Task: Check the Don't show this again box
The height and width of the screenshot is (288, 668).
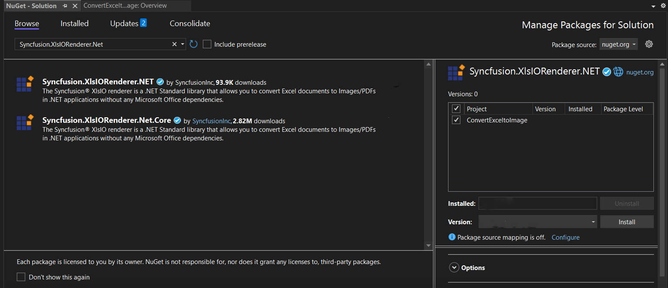Action: pyautogui.click(x=21, y=277)
